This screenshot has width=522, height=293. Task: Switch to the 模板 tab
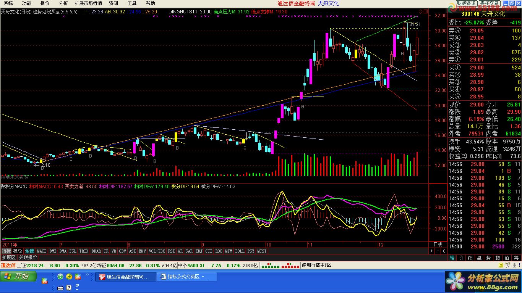18,251
